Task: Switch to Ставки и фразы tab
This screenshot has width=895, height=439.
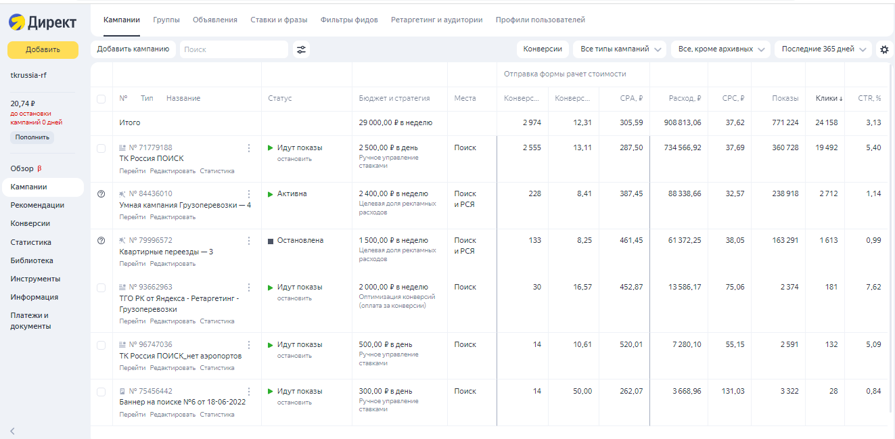Action: [x=279, y=20]
